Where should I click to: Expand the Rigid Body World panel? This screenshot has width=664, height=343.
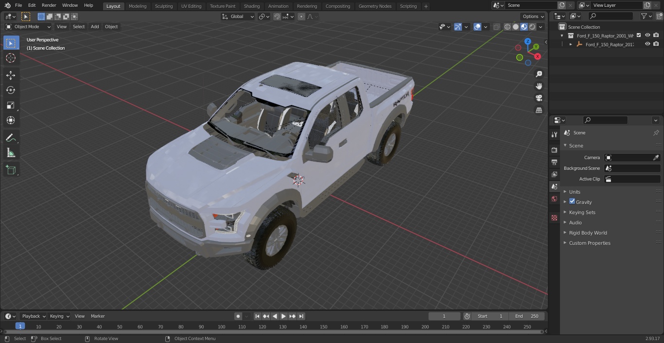coord(588,233)
